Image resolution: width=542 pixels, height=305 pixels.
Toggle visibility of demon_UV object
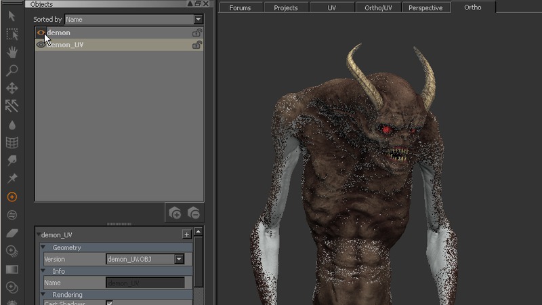(x=41, y=45)
